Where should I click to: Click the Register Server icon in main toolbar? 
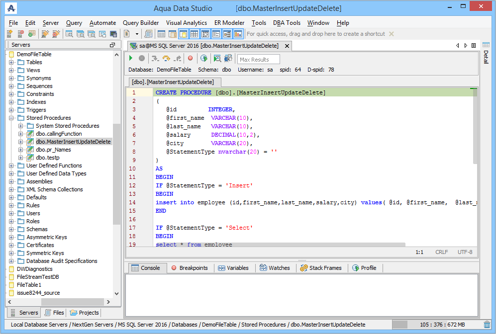[x=9, y=34]
